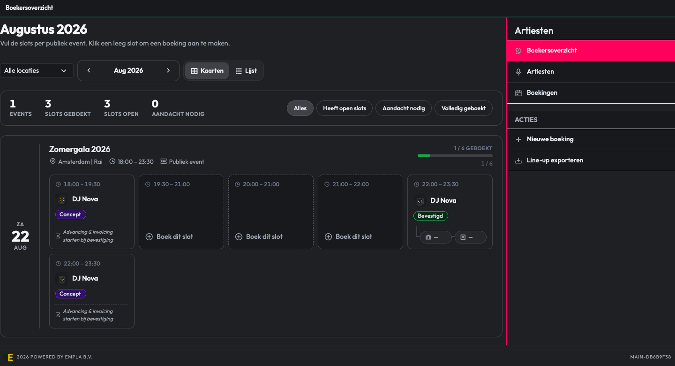Switch to Kaarten view

click(x=207, y=70)
